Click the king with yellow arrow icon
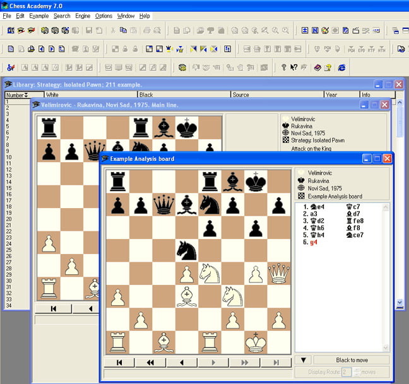This screenshot has height=384, width=409. (170, 49)
